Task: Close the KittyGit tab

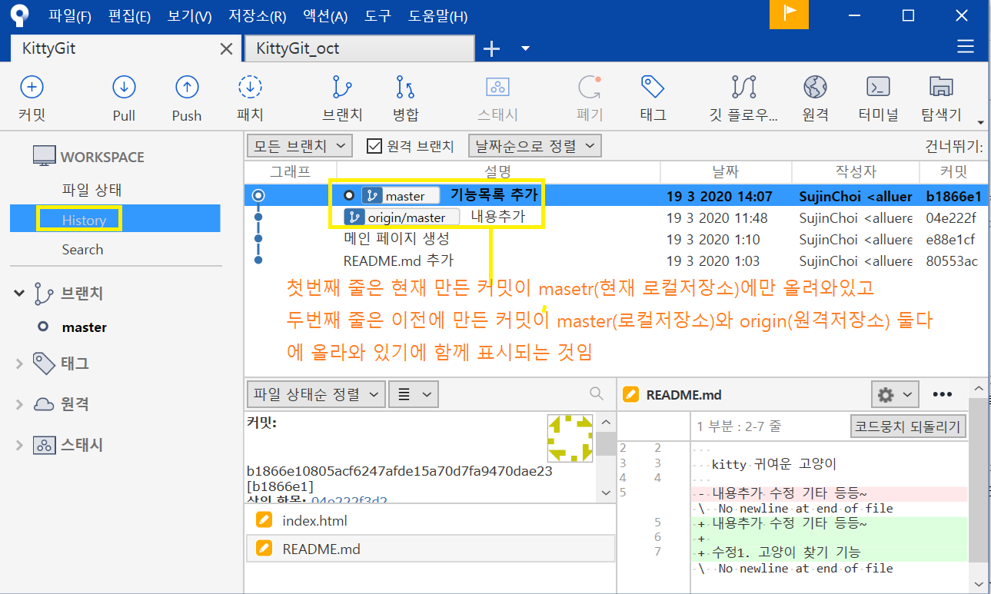Action: click(x=226, y=48)
